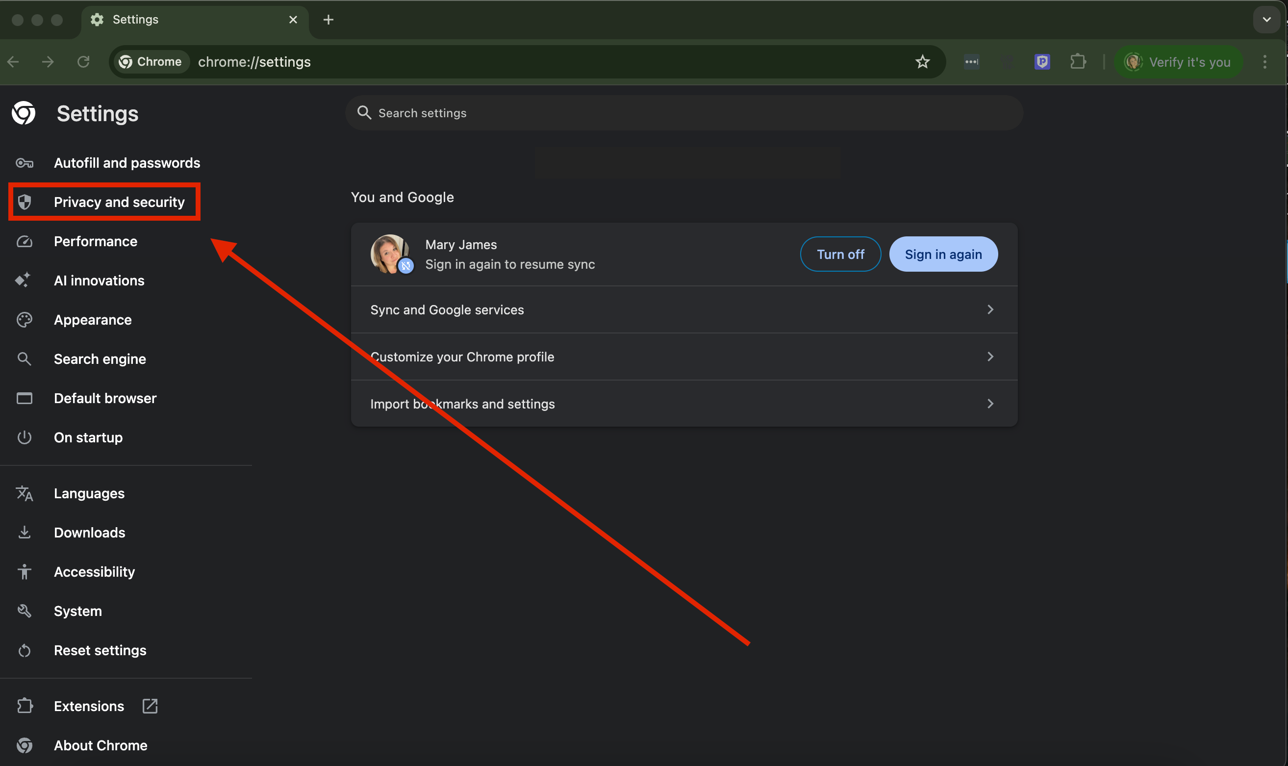This screenshot has height=766, width=1288.
Task: Open the Extensions puzzle icon in toolbar
Action: pos(1078,62)
